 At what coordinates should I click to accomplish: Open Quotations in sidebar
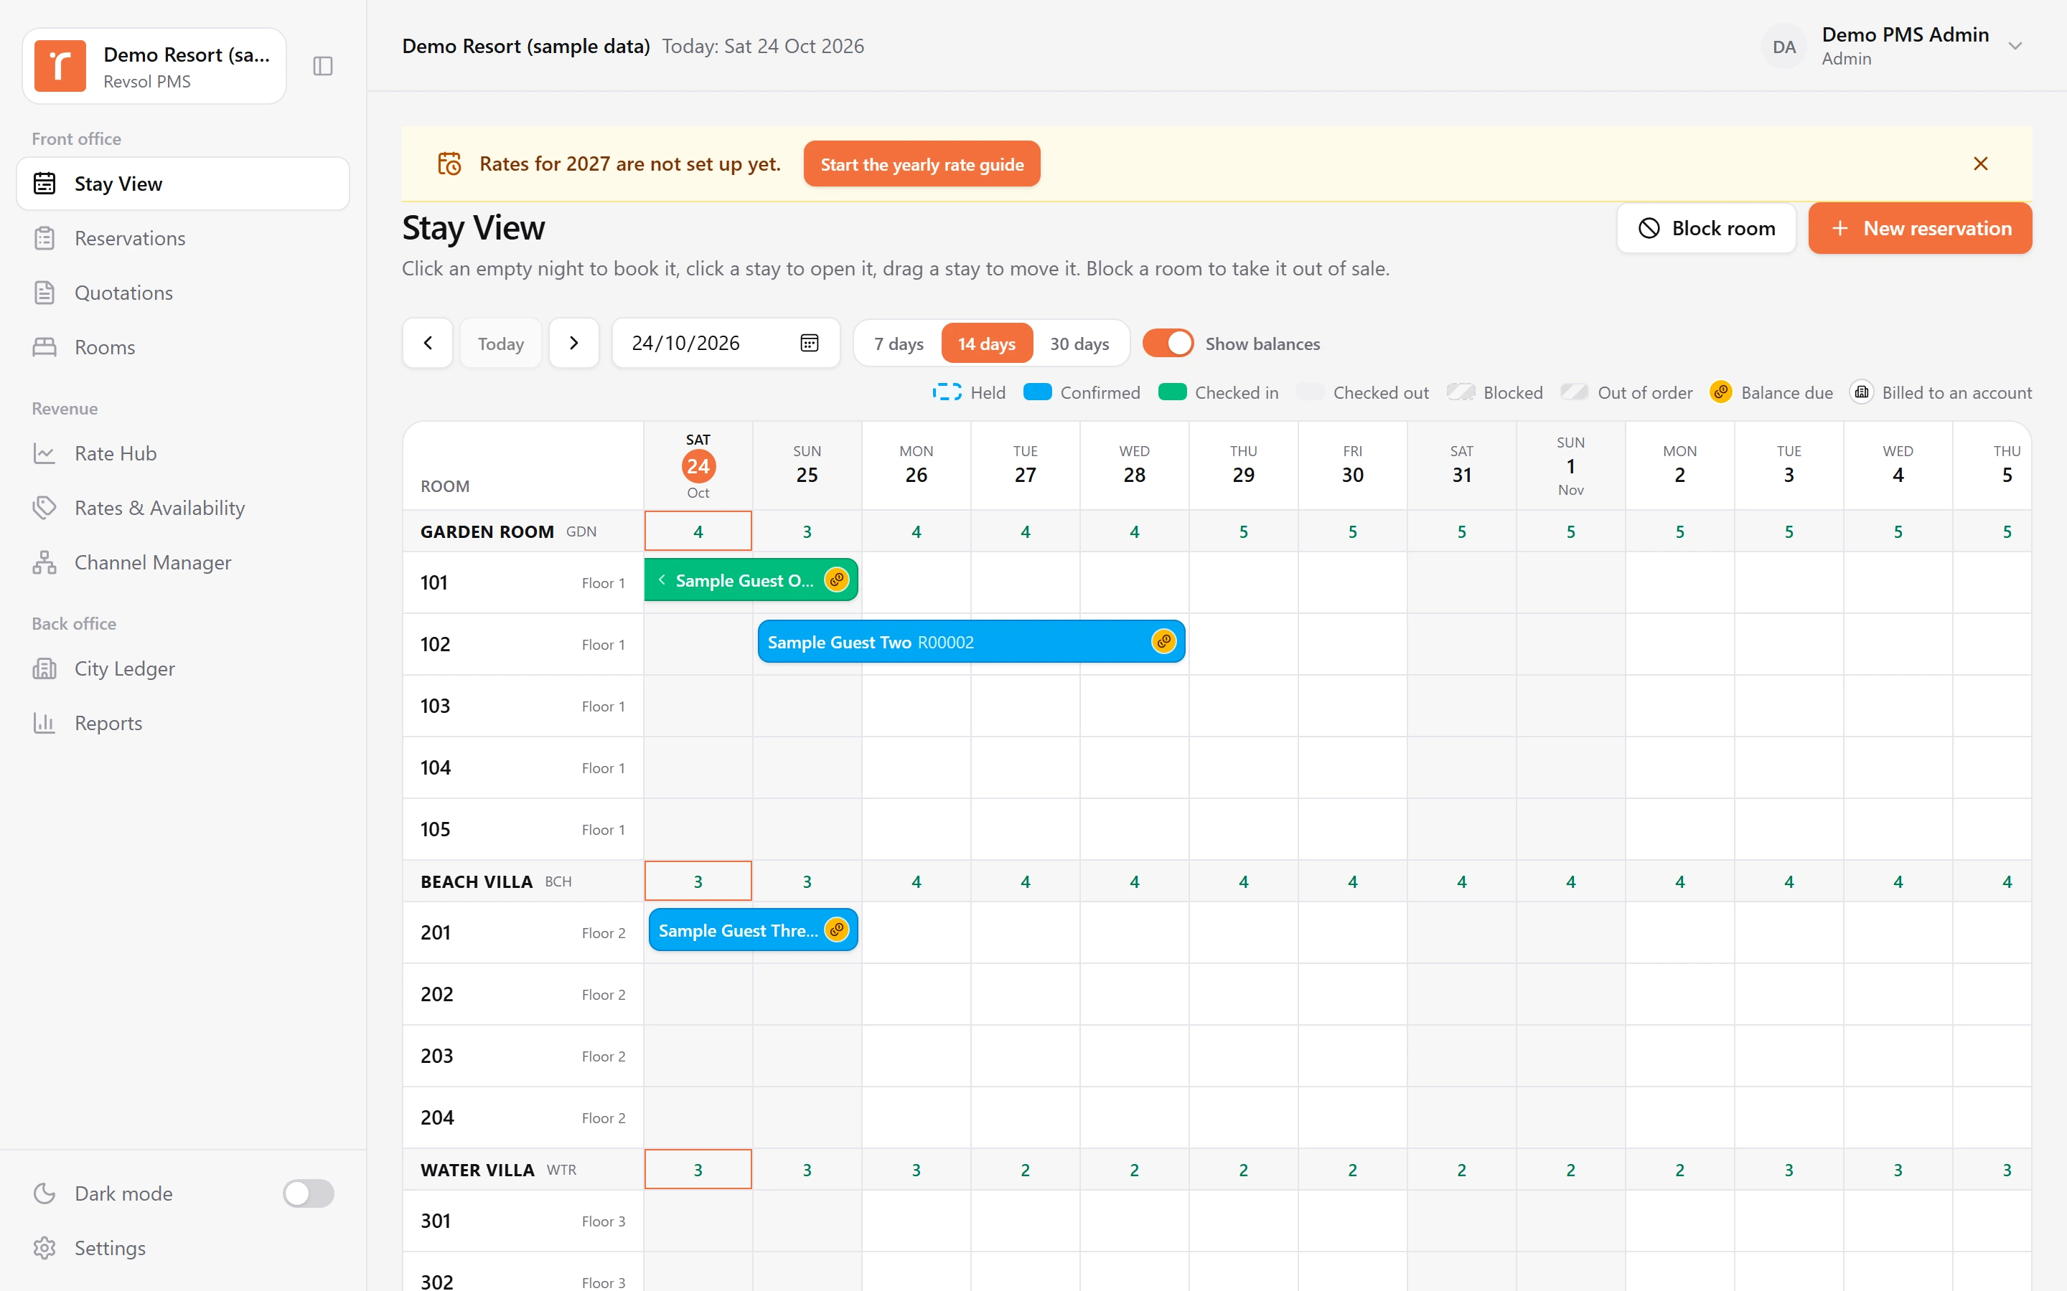pos(183,293)
